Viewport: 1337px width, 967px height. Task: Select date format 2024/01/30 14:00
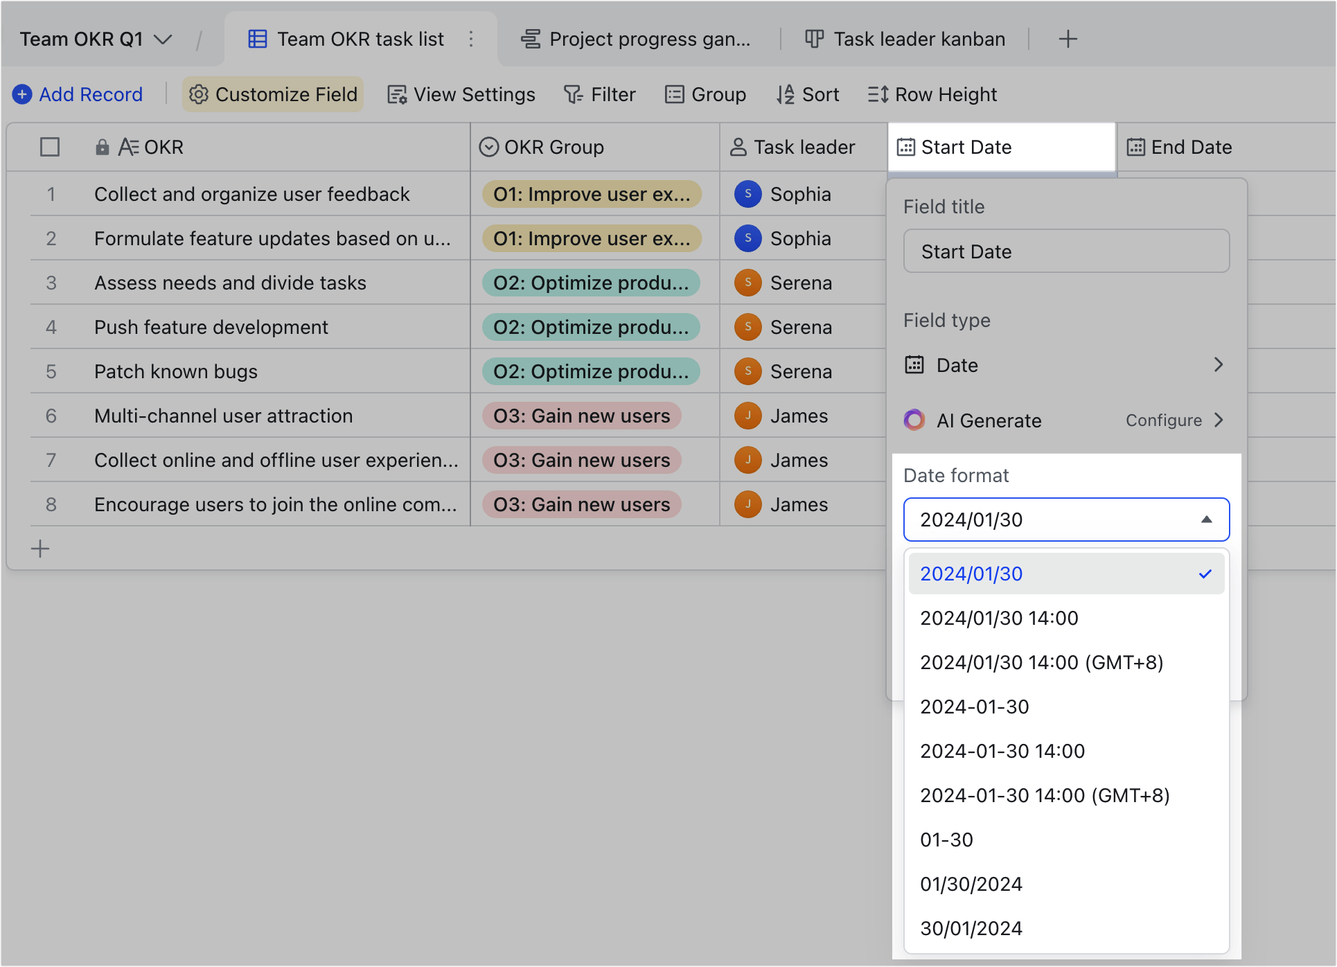(x=1067, y=618)
